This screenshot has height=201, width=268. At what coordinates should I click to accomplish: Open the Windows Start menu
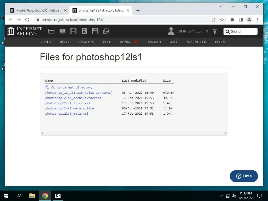(6, 196)
